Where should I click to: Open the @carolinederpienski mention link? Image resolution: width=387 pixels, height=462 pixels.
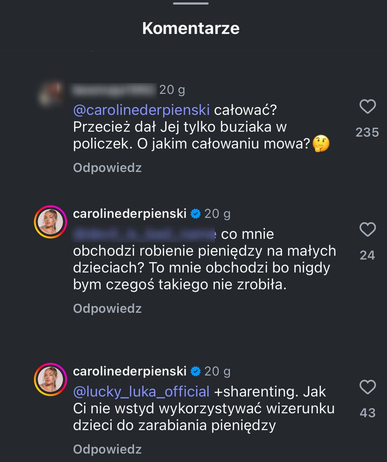tap(141, 110)
